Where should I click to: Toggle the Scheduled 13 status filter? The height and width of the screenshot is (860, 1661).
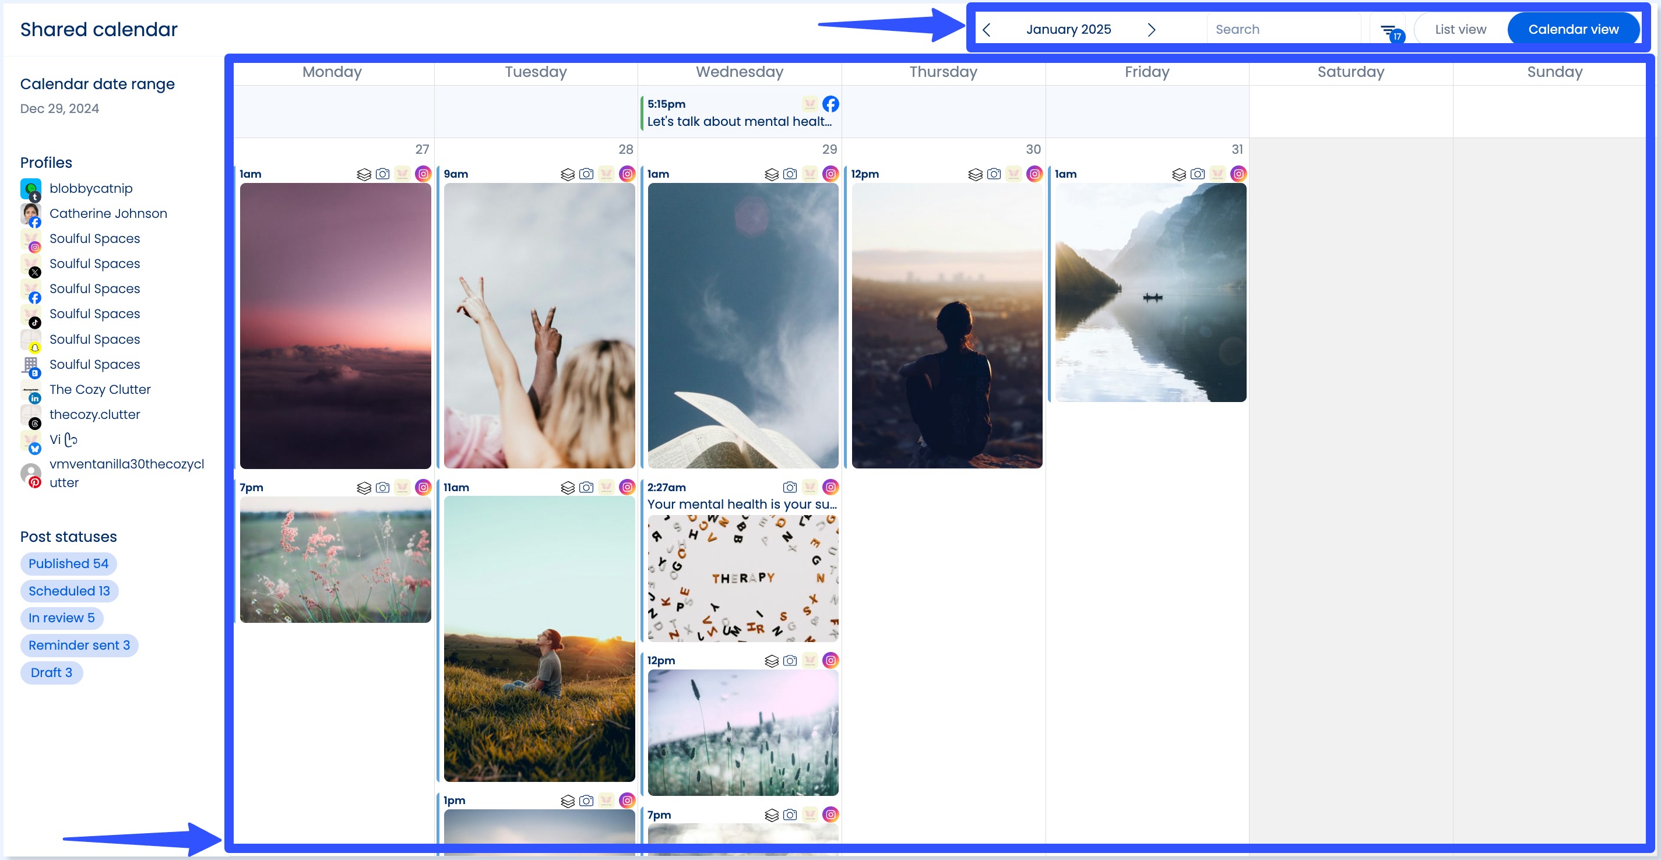[x=69, y=591]
